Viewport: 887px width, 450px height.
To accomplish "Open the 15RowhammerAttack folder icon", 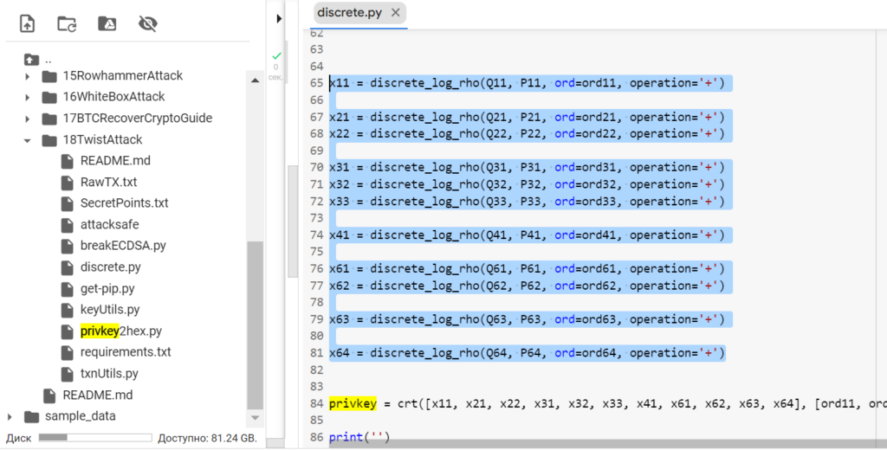I will [49, 76].
